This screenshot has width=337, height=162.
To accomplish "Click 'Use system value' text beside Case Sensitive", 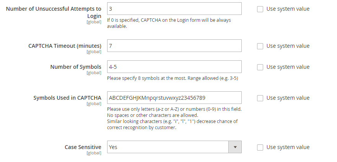I will pos(288,147).
